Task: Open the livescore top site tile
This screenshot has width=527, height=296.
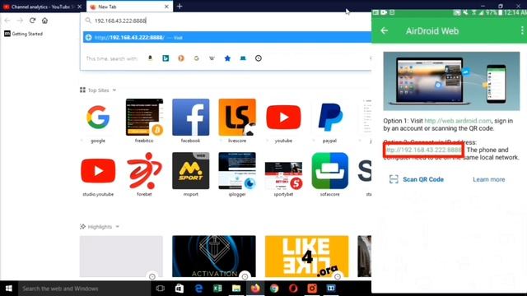Action: tap(237, 121)
